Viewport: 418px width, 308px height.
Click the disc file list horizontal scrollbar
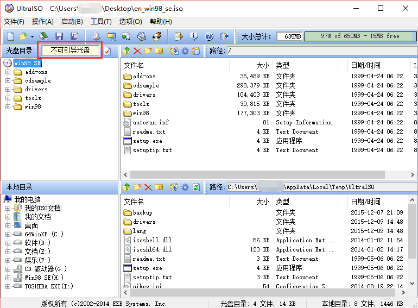pyautogui.click(x=257, y=175)
